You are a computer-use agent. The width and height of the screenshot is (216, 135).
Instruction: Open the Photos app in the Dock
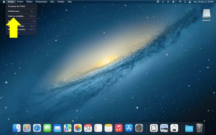(78, 128)
